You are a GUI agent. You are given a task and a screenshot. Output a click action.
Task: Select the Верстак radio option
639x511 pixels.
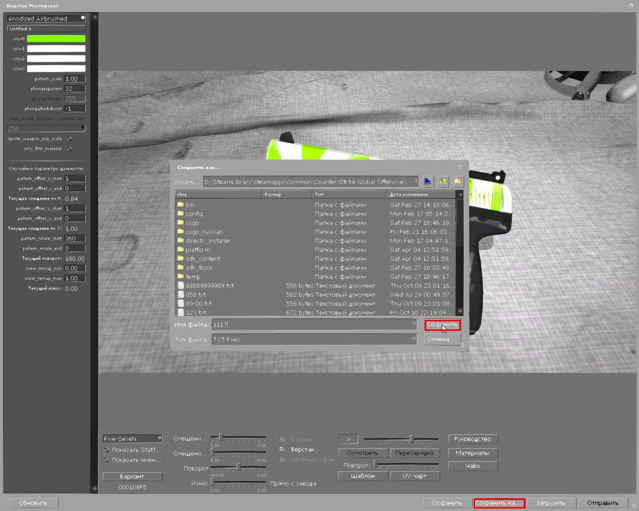(282, 449)
